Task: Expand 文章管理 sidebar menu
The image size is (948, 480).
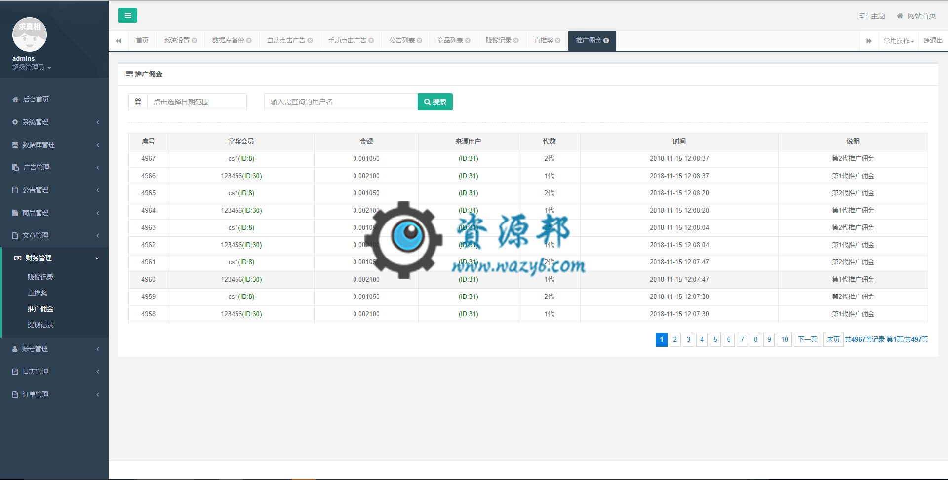Action: click(54, 235)
